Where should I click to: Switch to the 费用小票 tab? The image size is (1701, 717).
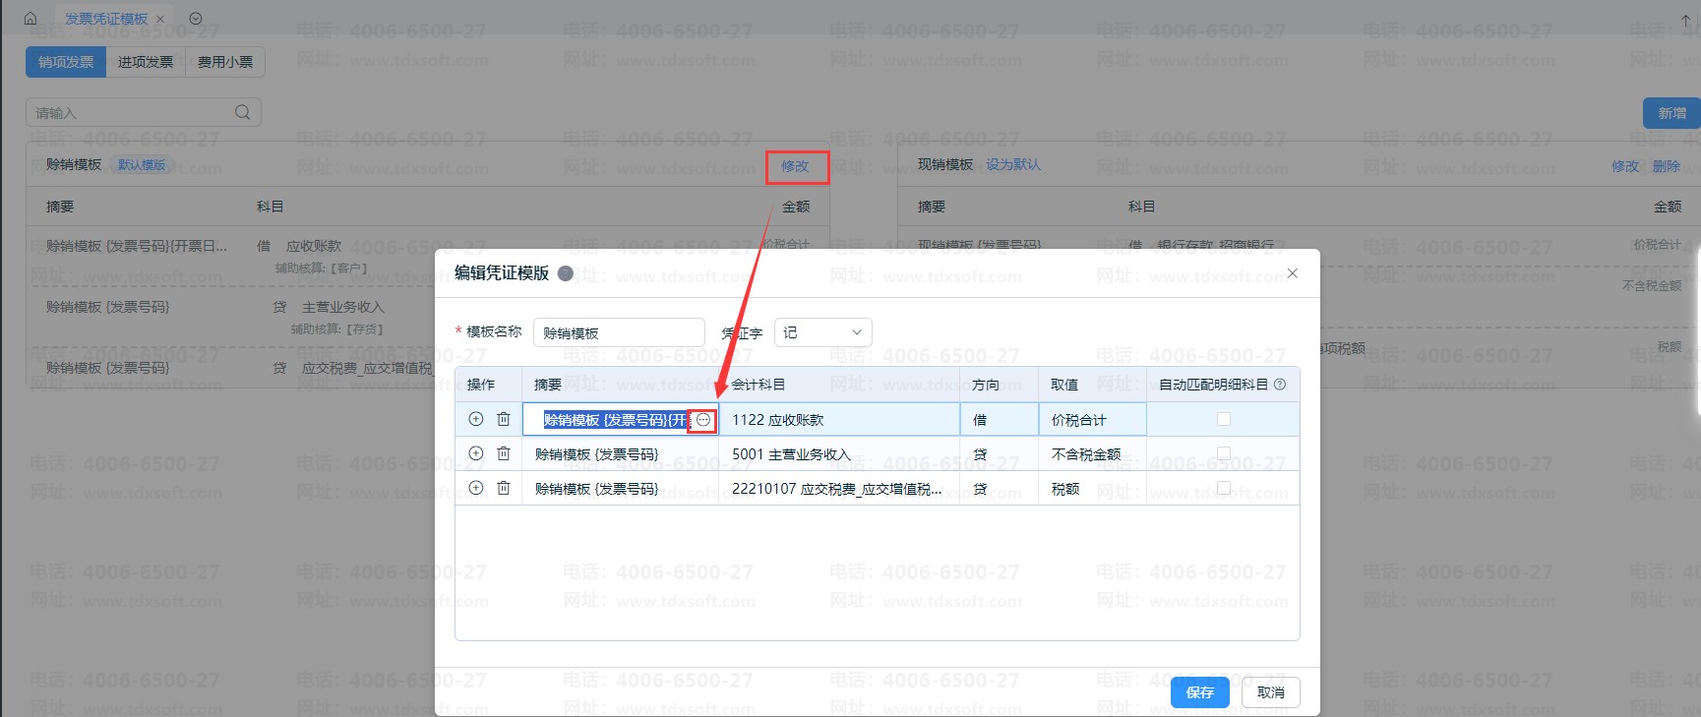click(225, 62)
